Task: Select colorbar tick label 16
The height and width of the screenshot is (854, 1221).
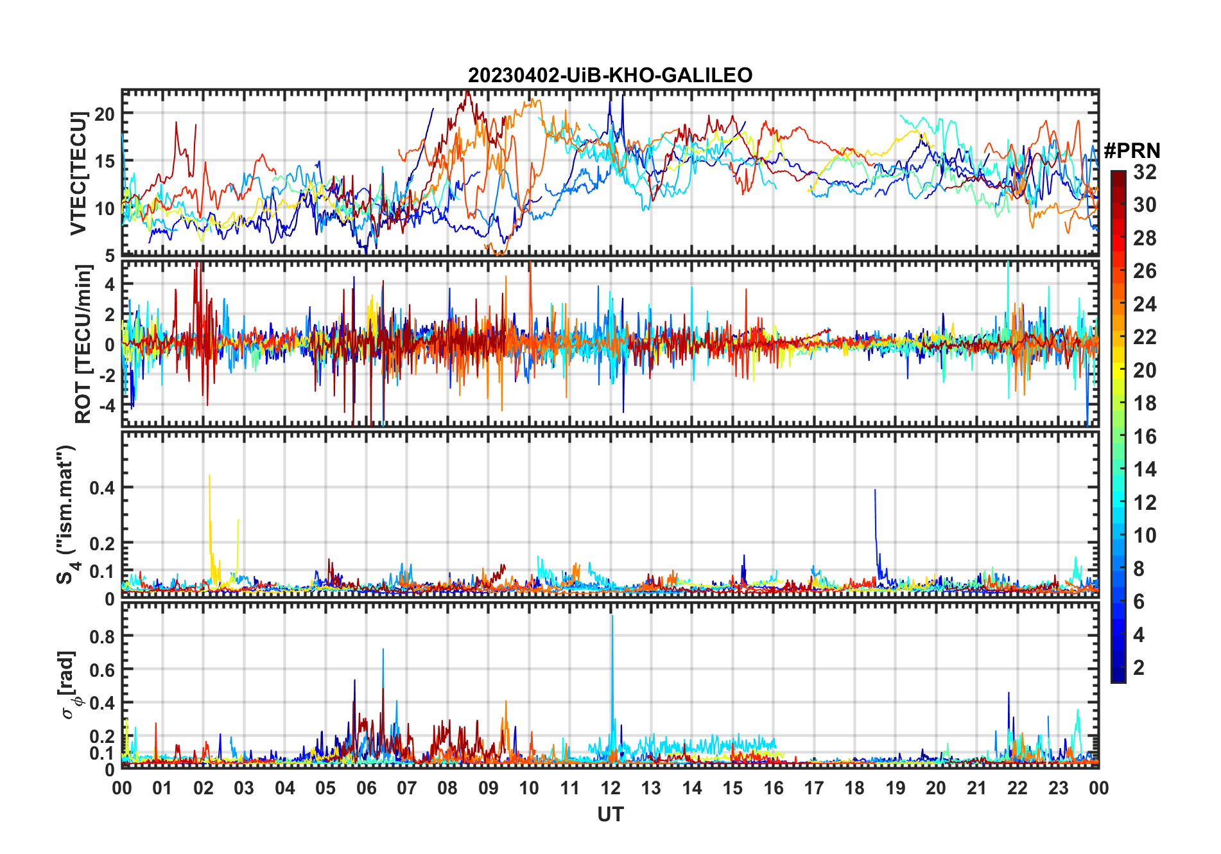Action: coord(1145,437)
